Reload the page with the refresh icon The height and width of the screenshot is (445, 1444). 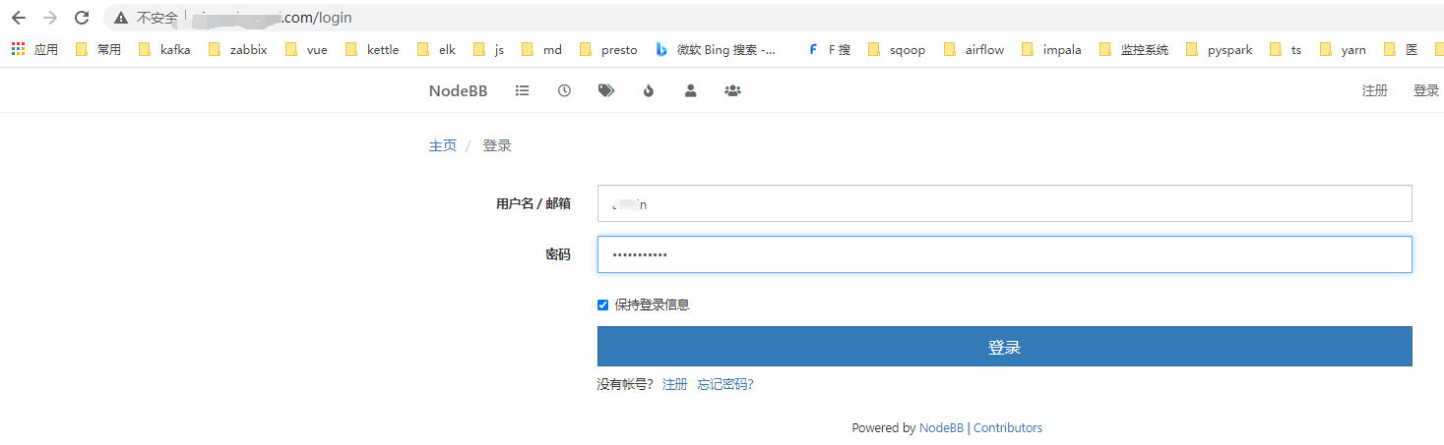click(82, 18)
